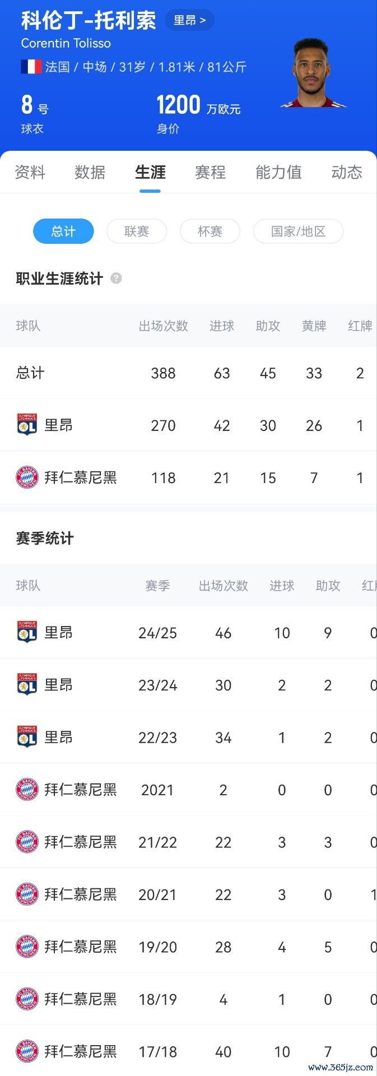Switch filter to 联赛
The width and height of the screenshot is (377, 1076).
click(137, 231)
